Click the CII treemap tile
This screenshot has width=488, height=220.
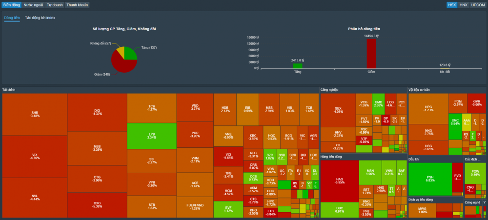pyautogui.click(x=338, y=147)
